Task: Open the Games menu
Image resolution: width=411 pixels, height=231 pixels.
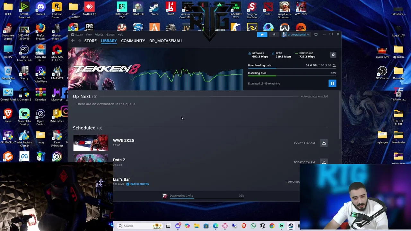Action: pyautogui.click(x=110, y=35)
